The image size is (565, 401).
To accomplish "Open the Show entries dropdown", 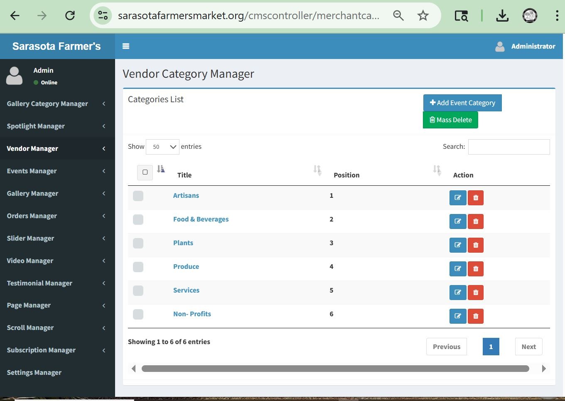I will pyautogui.click(x=162, y=147).
